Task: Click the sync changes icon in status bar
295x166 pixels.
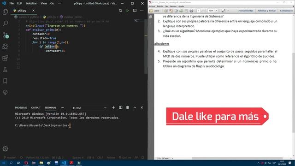Action: pyautogui.click(x=21, y=157)
